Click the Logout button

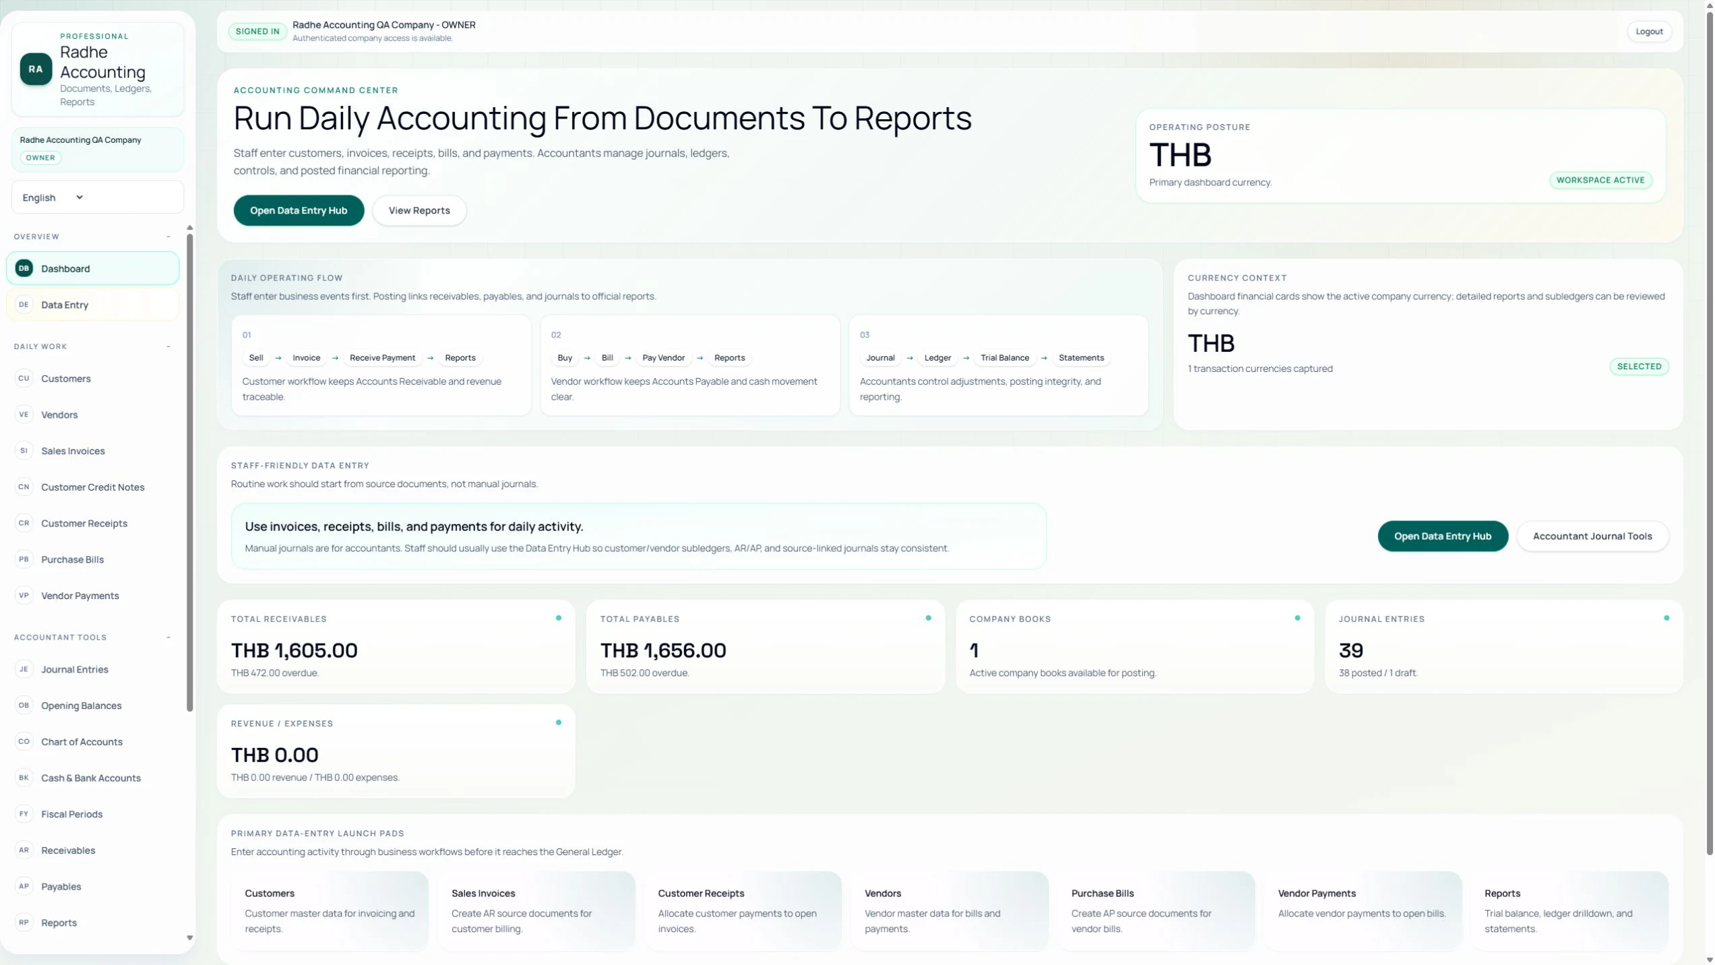point(1649,32)
